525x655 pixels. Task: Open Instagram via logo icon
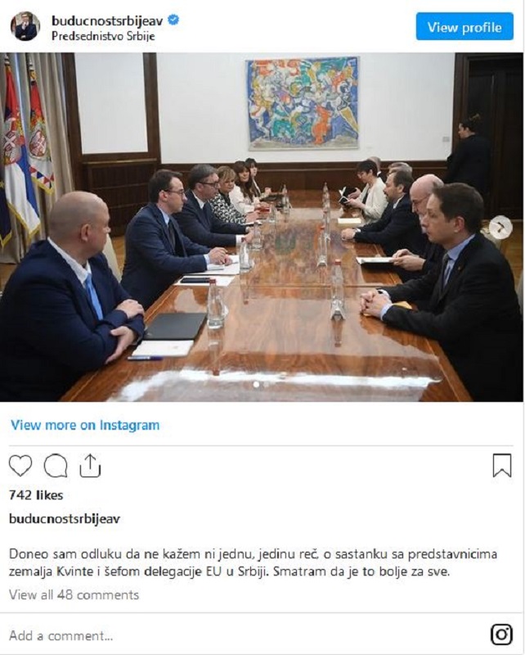pos(501,634)
